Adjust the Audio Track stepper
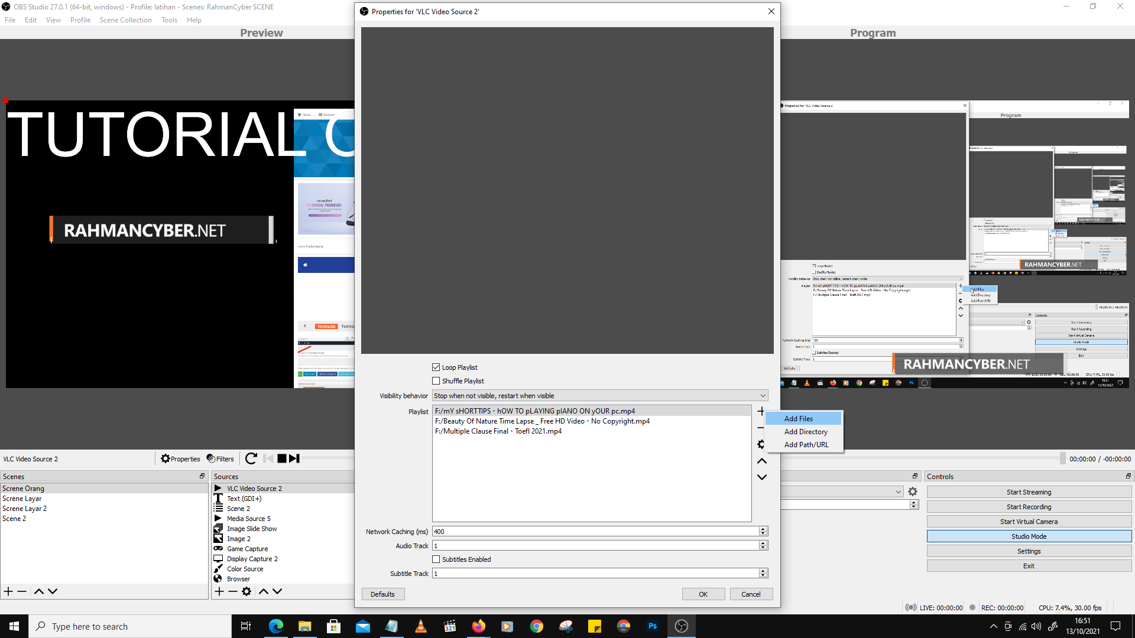Image resolution: width=1135 pixels, height=638 pixels. [763, 546]
